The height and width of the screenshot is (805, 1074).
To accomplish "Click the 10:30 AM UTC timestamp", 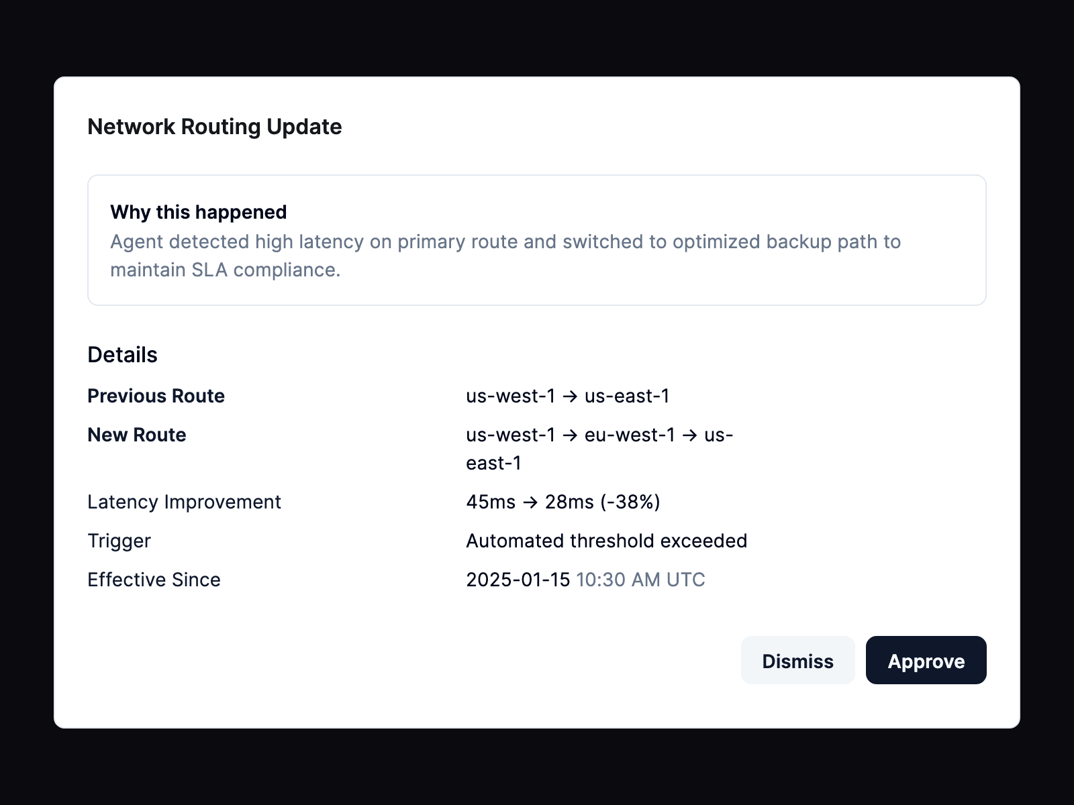I will click(x=640, y=580).
